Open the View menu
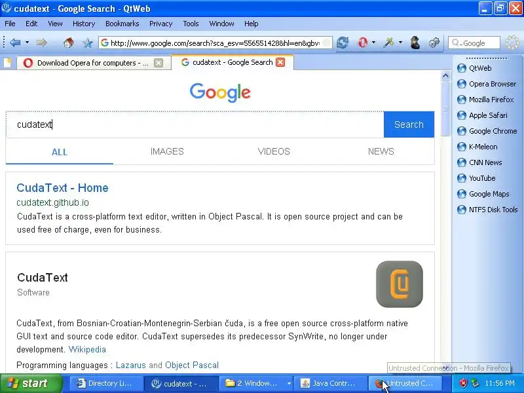 55,24
